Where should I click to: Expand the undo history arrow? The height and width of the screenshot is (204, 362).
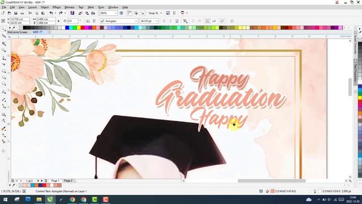click(55, 13)
